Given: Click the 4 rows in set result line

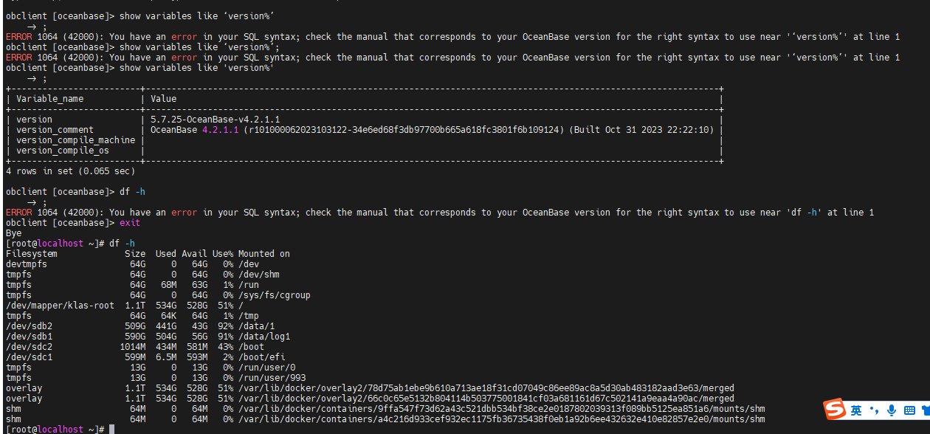Looking at the screenshot, I should point(71,170).
